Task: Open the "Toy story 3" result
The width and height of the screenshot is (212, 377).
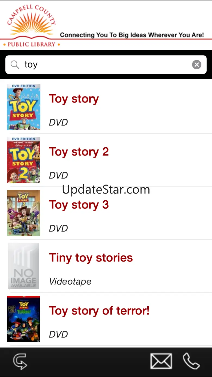Action: click(79, 205)
